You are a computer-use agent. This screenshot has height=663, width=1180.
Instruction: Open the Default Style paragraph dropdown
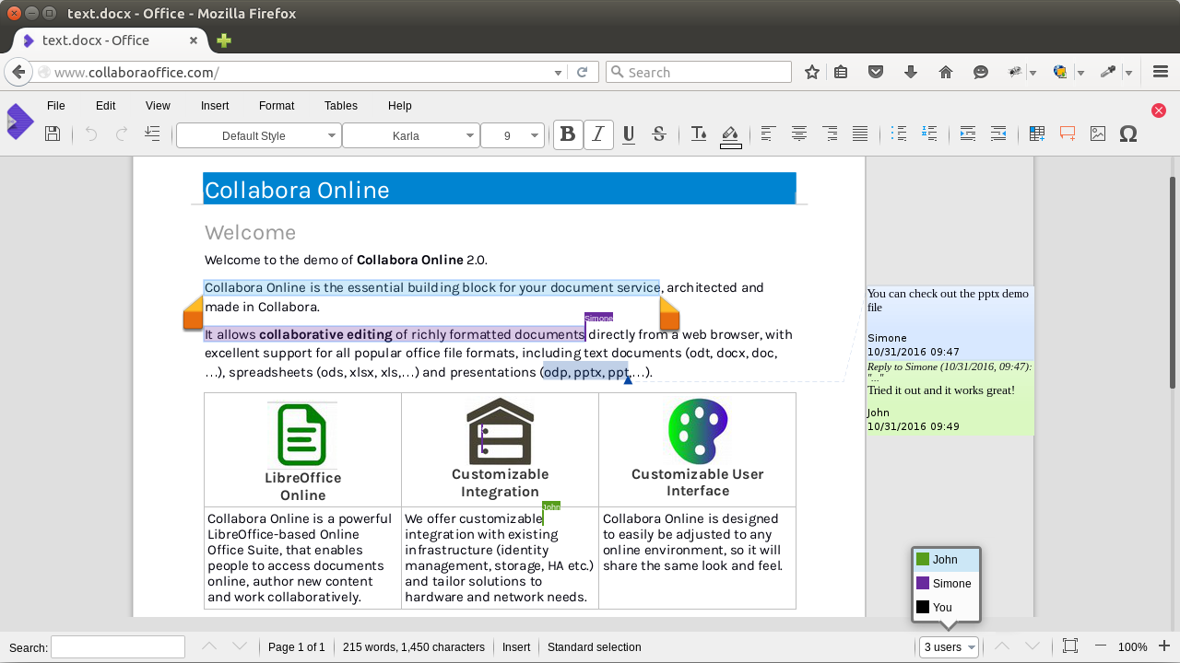258,135
